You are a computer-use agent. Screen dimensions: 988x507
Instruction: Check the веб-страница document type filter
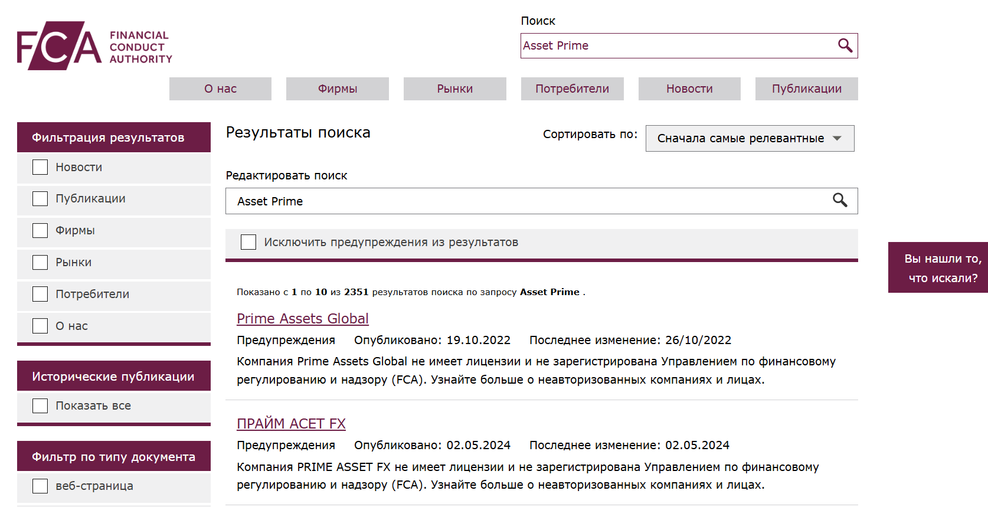[40, 486]
